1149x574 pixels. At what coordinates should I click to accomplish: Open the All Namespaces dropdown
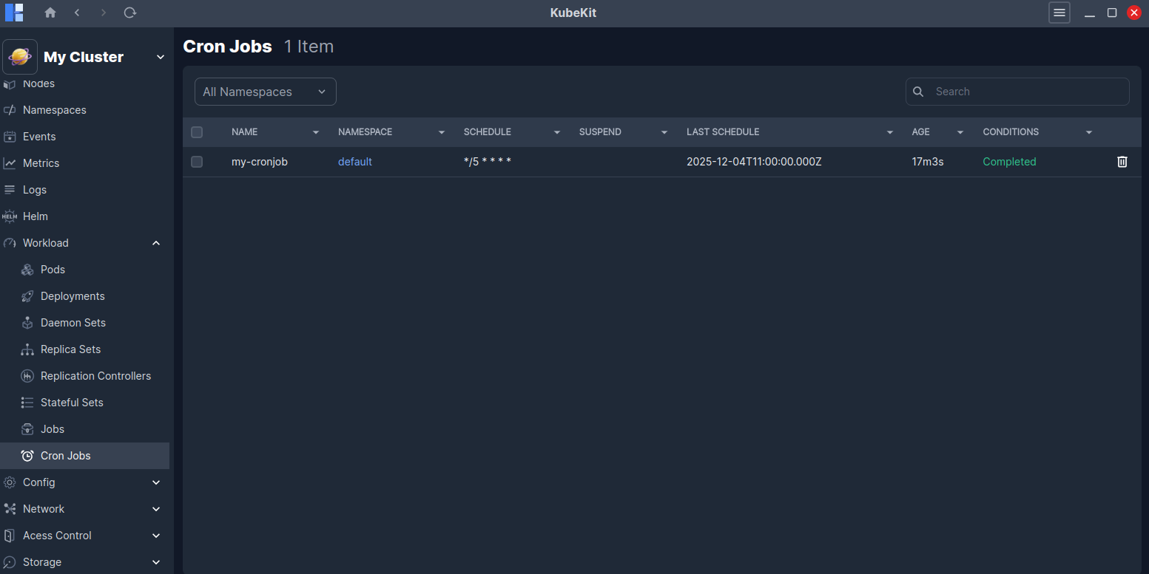(x=265, y=92)
